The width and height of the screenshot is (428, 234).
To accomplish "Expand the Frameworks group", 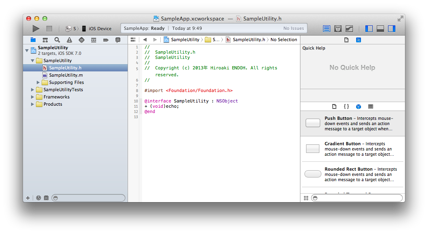I will tap(33, 97).
